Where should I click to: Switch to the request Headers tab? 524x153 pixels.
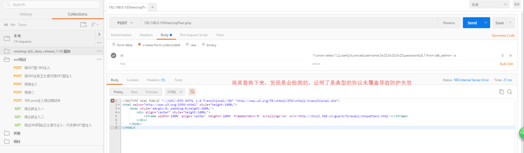(146, 35)
